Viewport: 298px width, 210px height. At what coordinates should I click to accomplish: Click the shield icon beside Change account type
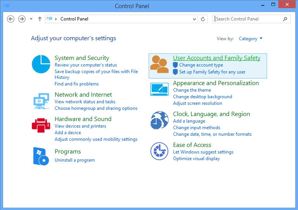coord(175,65)
